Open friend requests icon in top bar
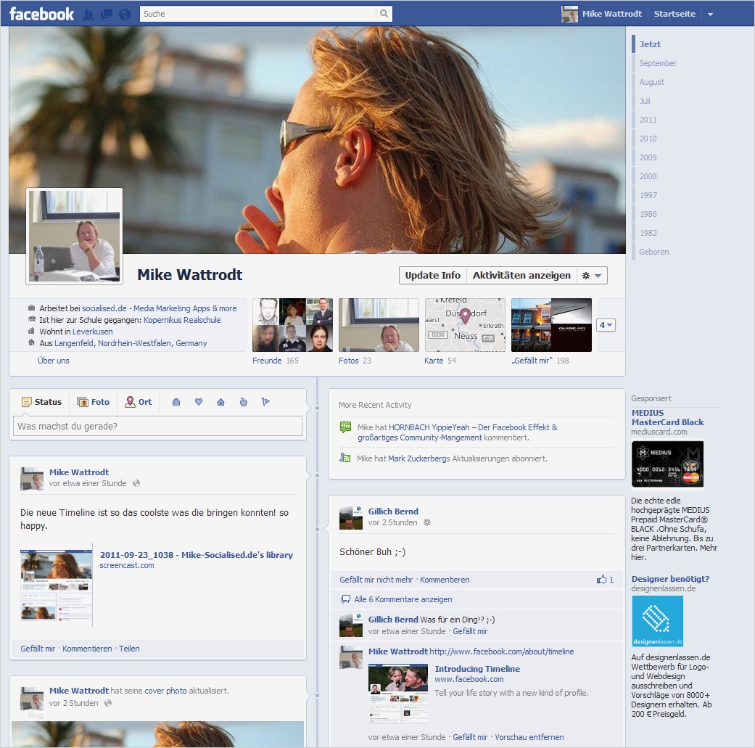The height and width of the screenshot is (748, 755). 88,15
